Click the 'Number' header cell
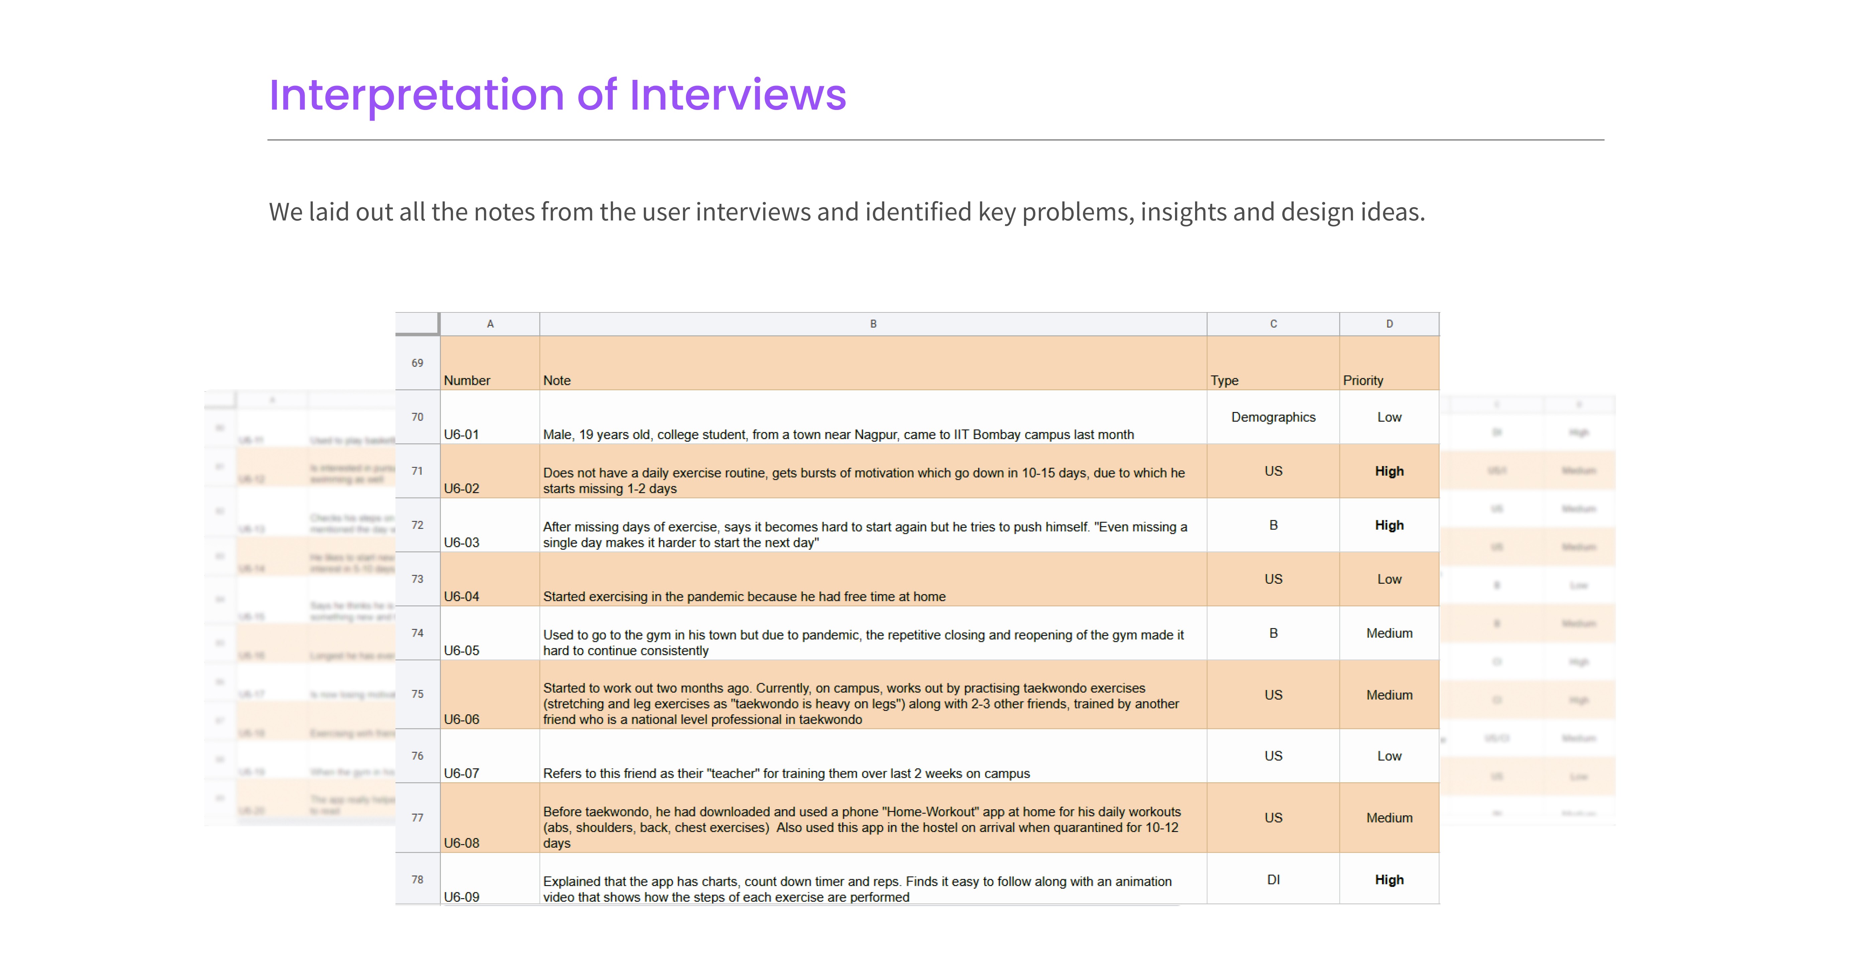 click(490, 363)
